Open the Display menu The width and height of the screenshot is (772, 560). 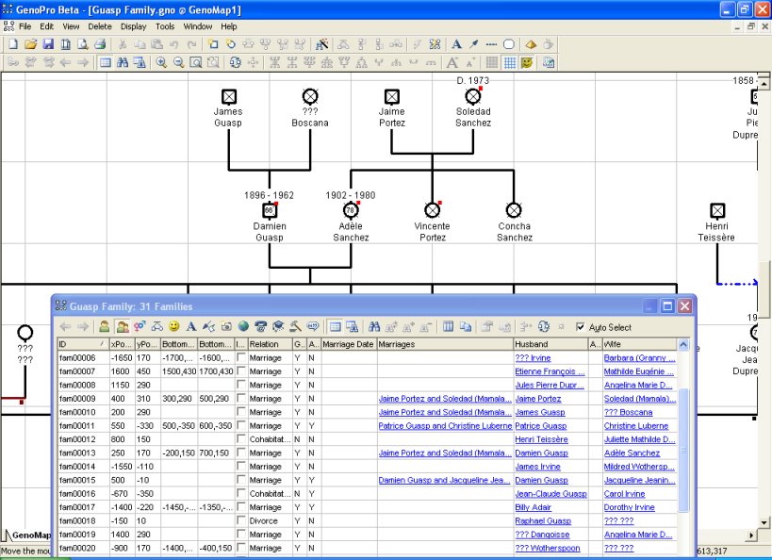[133, 26]
